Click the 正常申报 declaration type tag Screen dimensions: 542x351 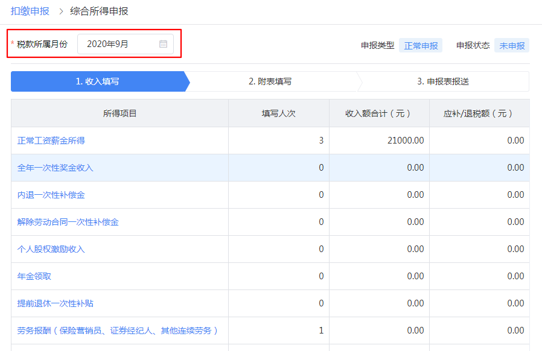421,45
